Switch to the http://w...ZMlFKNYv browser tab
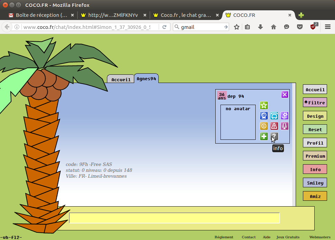 113,15
